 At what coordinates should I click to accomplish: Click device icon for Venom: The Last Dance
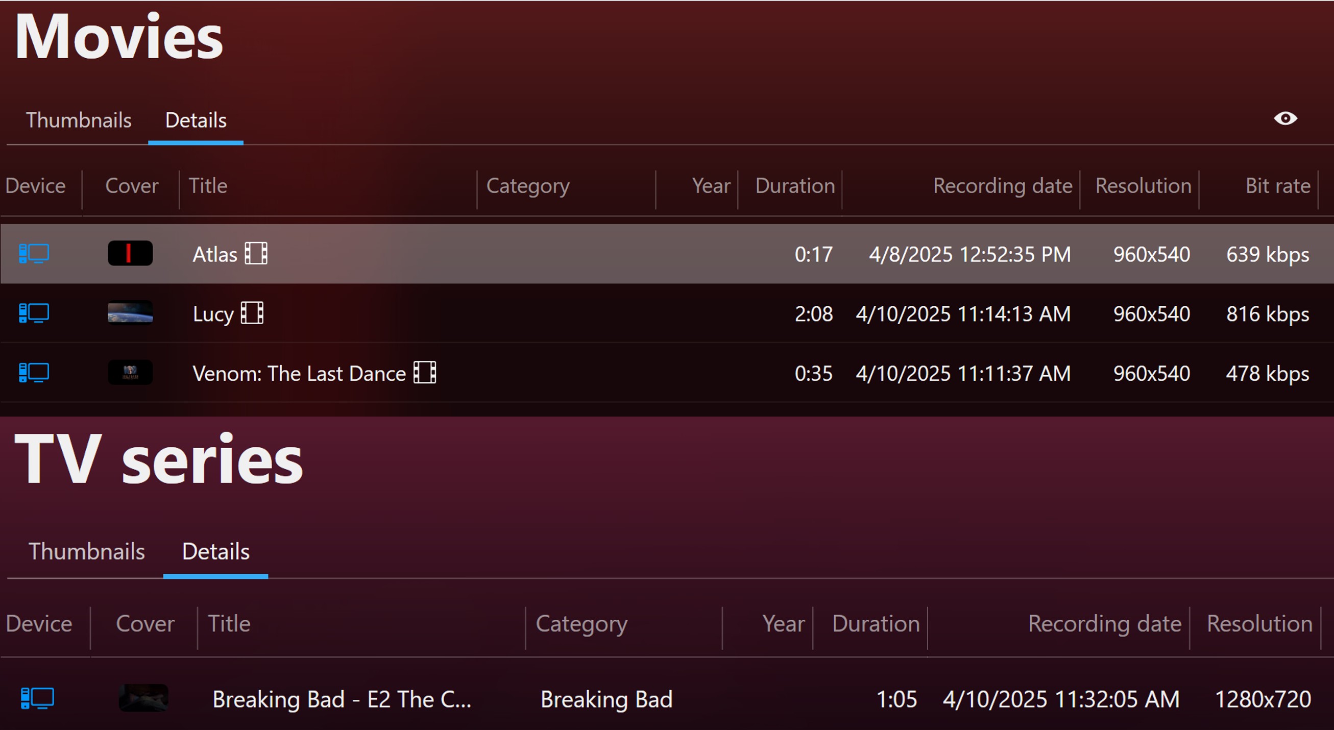click(34, 373)
